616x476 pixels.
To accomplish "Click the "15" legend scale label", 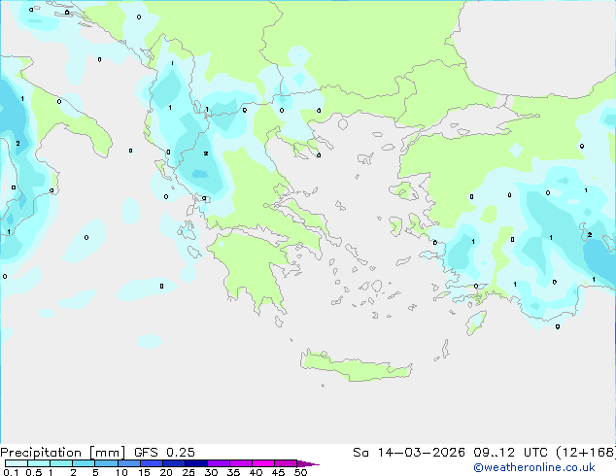I will pos(144,472).
